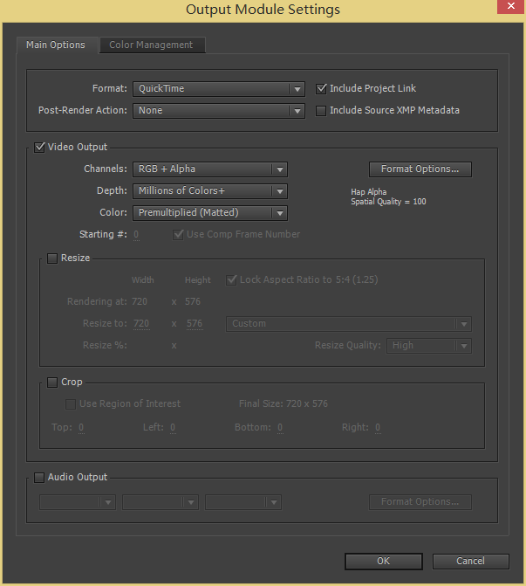Open the second audio output dropdown
Image resolution: width=526 pixels, height=586 pixels.
tap(161, 502)
